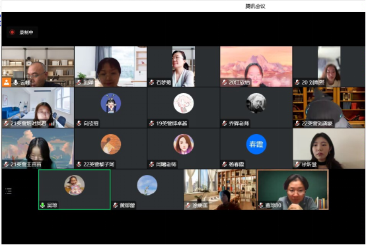Click the muted mic icon beside 刘婵
Screen dimensions: 366x245
[79, 83]
